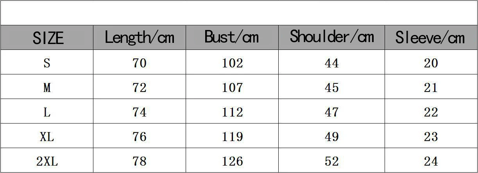Select length value 76 for XL
The height and width of the screenshot is (173, 478).
(x=140, y=136)
